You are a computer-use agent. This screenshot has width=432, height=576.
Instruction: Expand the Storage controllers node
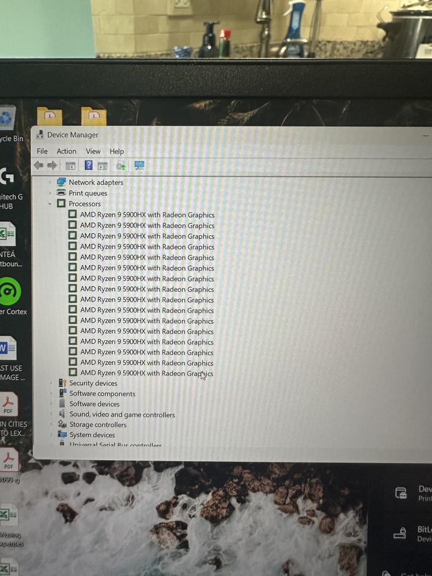[51, 425]
